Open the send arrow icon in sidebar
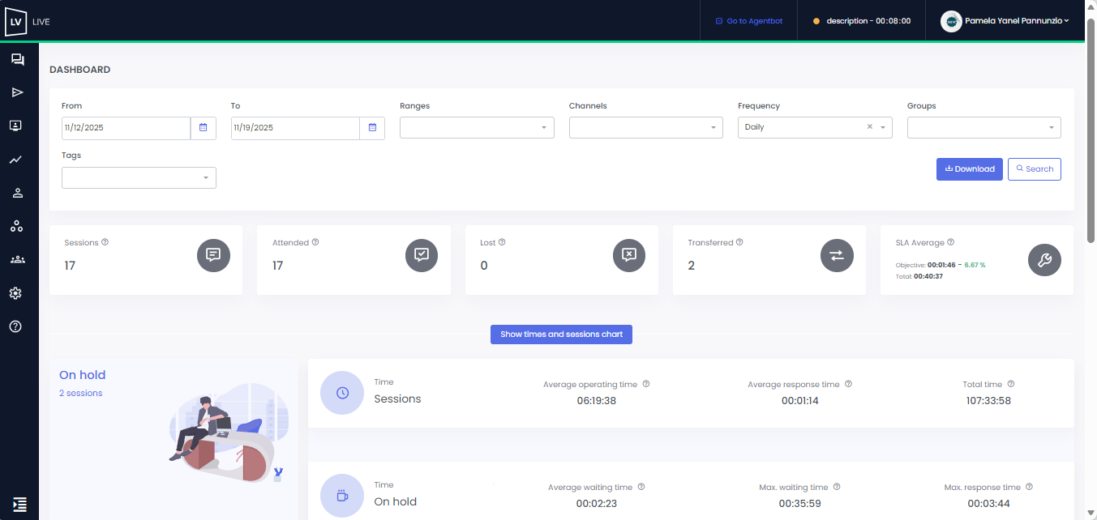The height and width of the screenshot is (520, 1097). 17,92
